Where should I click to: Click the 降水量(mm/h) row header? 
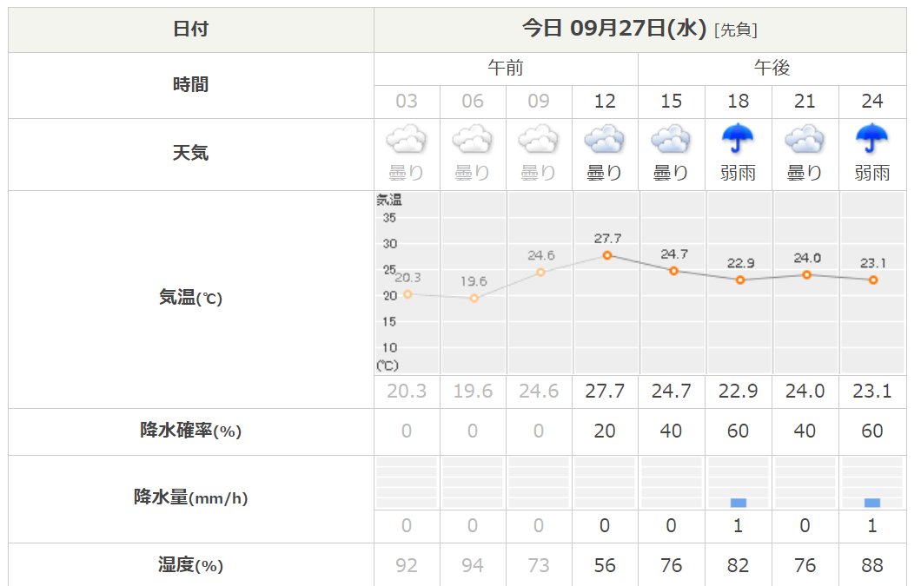[x=191, y=498]
